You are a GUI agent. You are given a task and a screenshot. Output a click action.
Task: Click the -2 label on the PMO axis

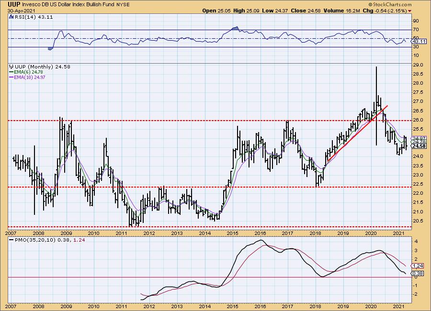coord(416,294)
